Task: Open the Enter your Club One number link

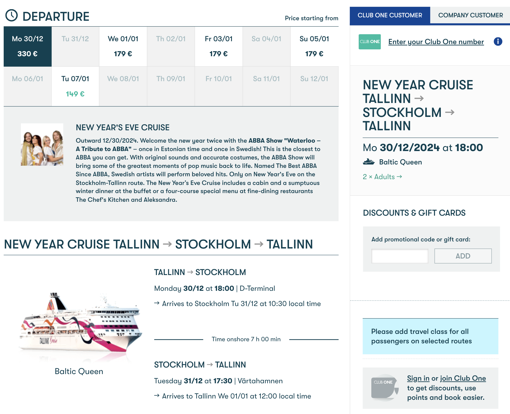Action: [436, 42]
